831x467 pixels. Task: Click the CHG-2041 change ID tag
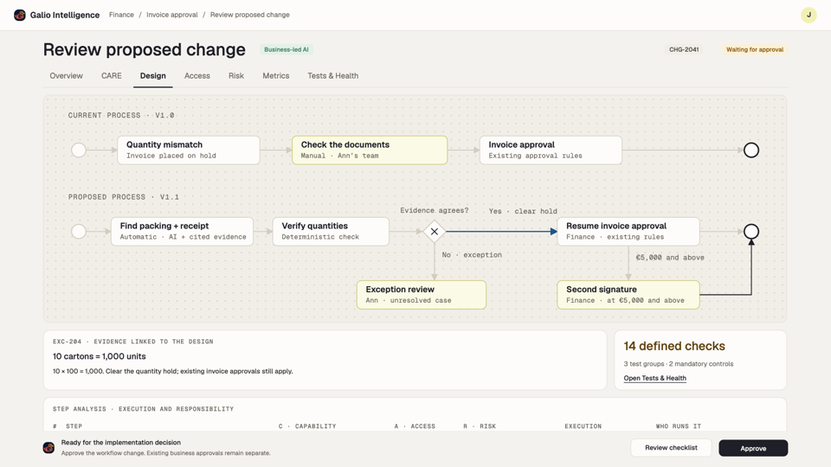click(684, 49)
